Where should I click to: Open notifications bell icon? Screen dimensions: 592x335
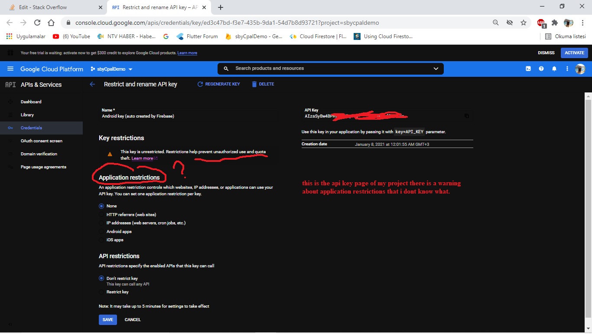[x=554, y=69]
